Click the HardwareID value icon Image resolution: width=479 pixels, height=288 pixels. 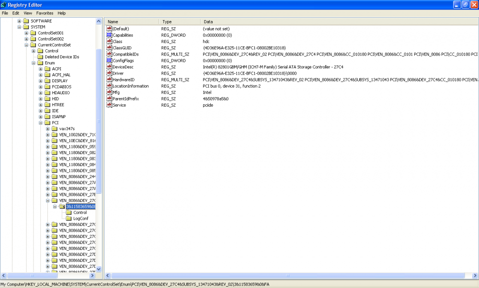109,79
